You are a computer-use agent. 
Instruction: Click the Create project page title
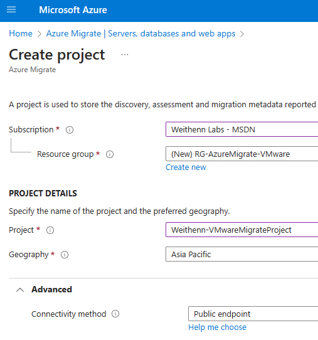coord(57,55)
